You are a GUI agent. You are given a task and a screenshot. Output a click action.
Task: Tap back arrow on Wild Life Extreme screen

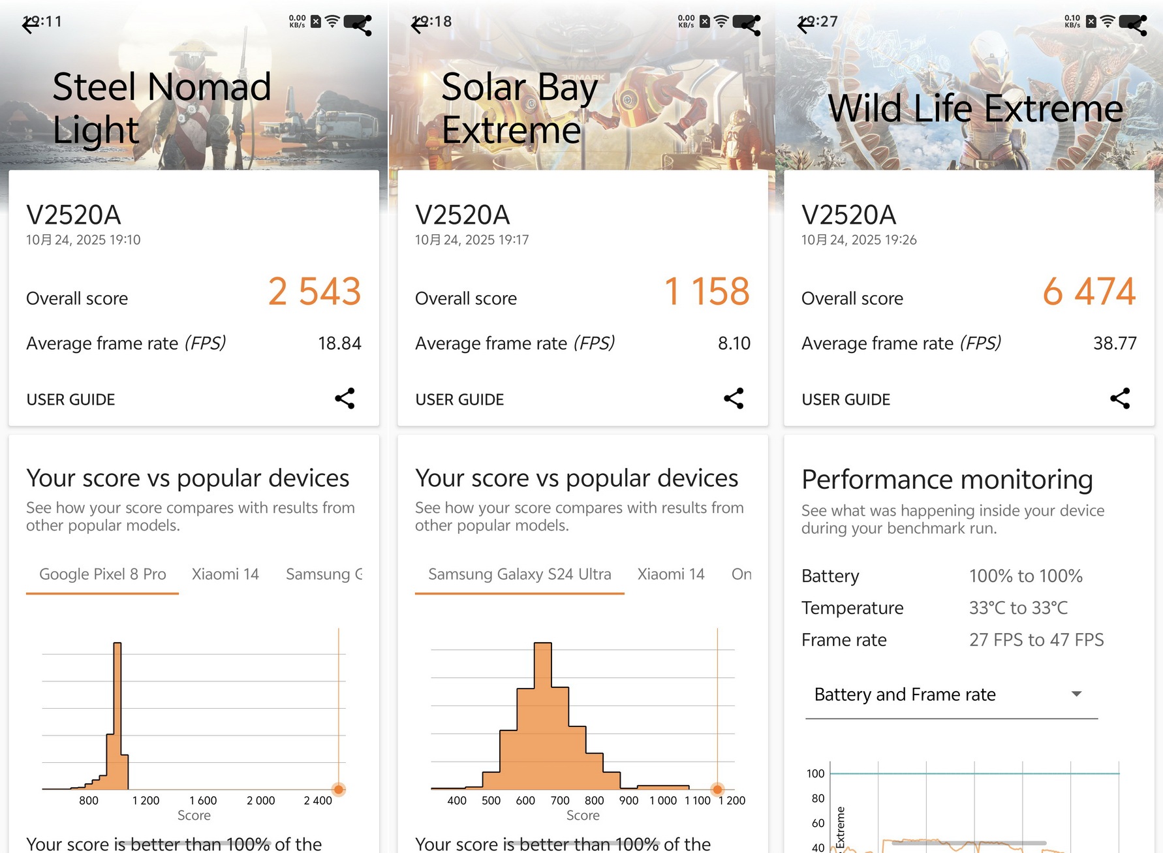point(805,25)
